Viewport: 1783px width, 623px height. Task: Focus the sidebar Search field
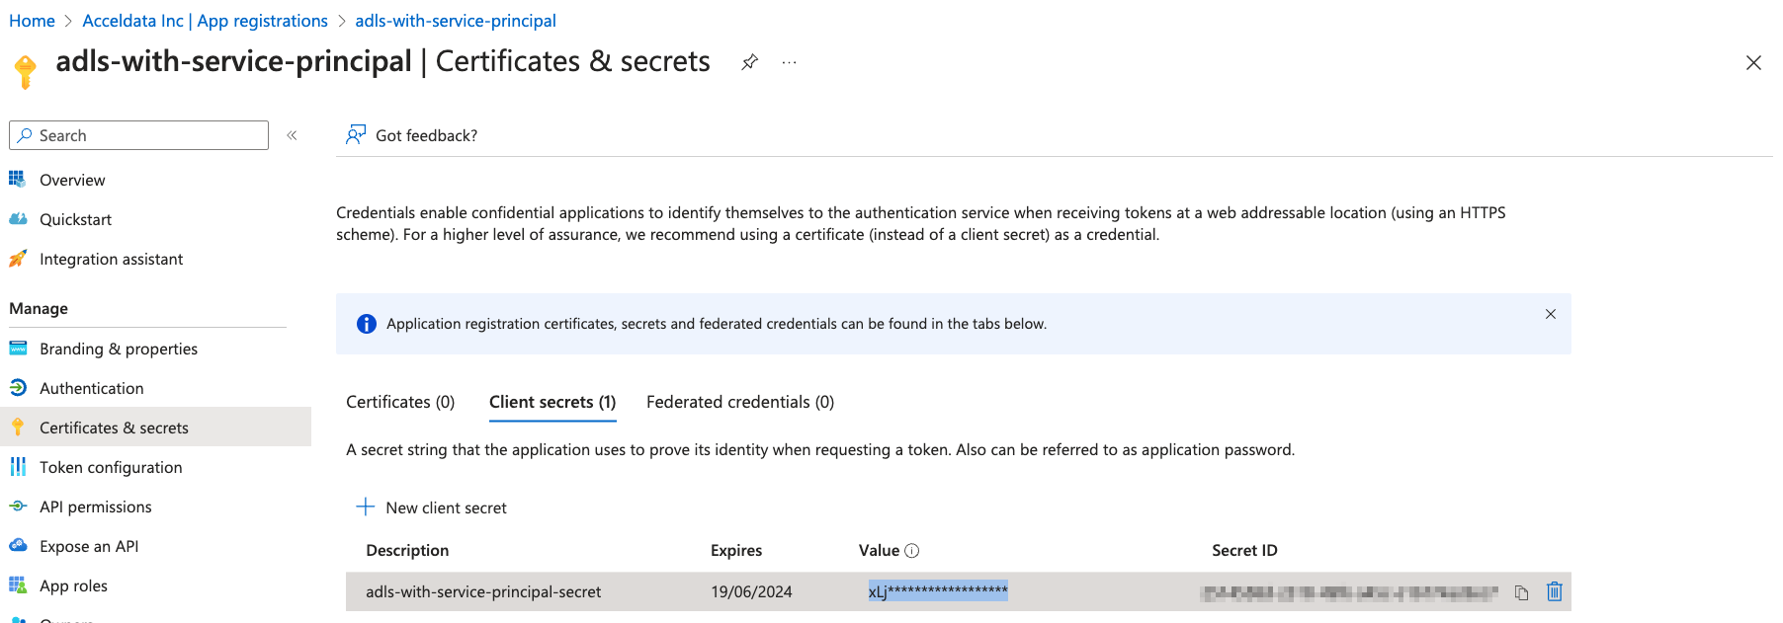pos(138,135)
